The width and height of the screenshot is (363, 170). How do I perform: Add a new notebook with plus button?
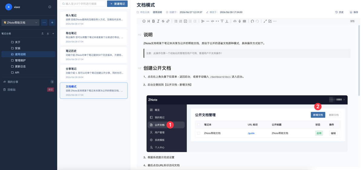tap(52, 23)
